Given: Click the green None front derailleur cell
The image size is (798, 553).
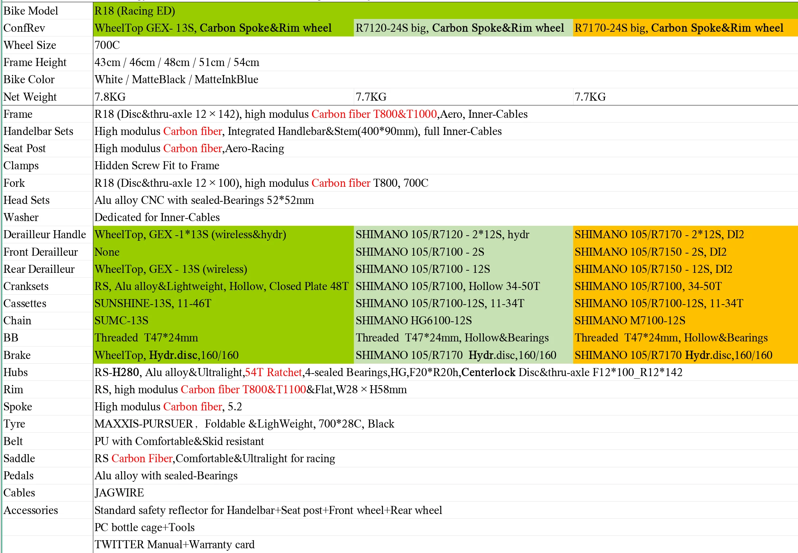Looking at the screenshot, I should 107,252.
